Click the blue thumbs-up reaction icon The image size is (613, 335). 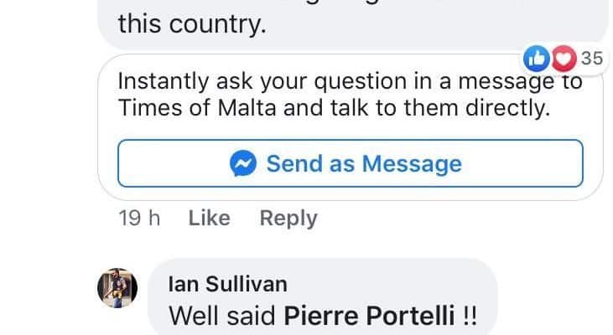[534, 57]
